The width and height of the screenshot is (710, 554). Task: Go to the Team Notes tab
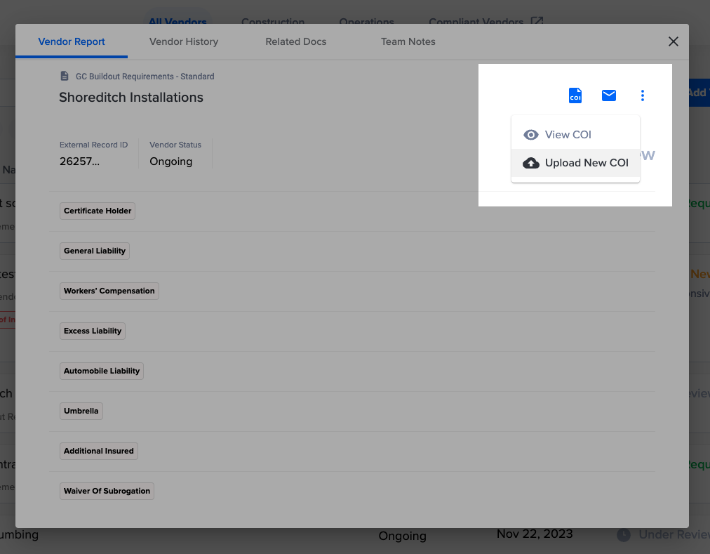(x=408, y=41)
